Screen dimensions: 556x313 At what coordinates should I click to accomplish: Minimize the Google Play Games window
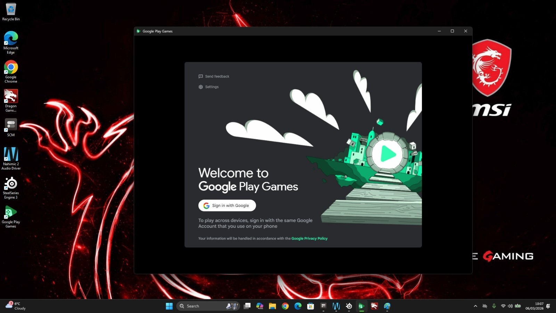pos(439,31)
